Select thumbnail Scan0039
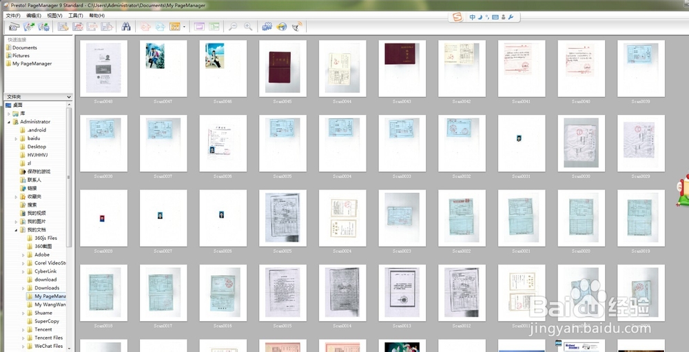Viewport: 689px width, 352px height. [x=641, y=68]
